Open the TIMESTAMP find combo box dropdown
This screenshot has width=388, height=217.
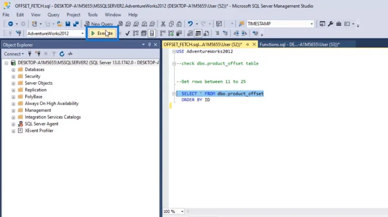click(311, 24)
